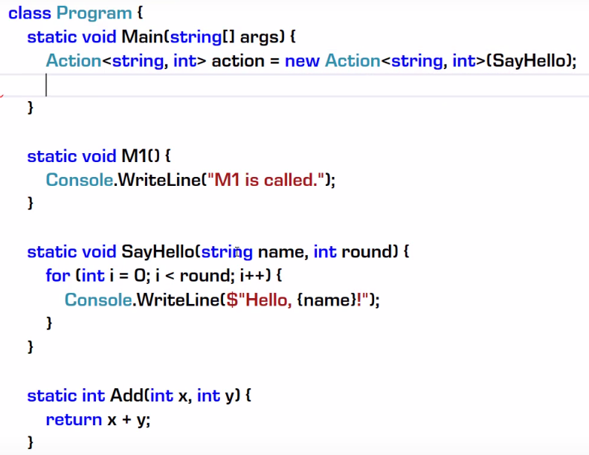The height and width of the screenshot is (455, 589).
Task: Click first 'Action' type at line start
Action: (74, 61)
